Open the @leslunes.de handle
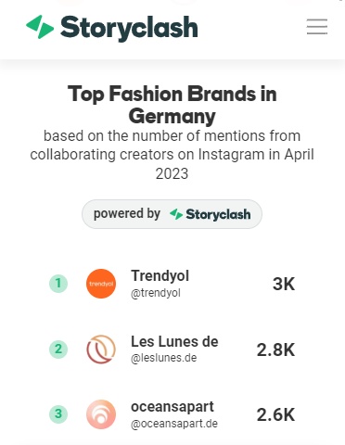Image resolution: width=345 pixels, height=445 pixels. tap(164, 358)
